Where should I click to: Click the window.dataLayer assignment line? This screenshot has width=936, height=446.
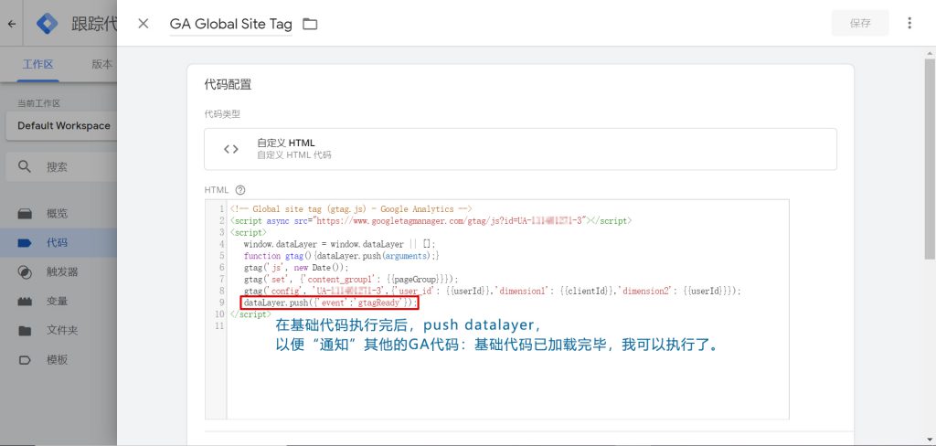pos(340,244)
